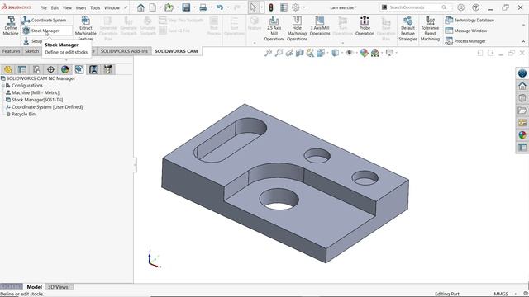
Task: Open Select tool dropdown arrow
Action: (262, 7)
